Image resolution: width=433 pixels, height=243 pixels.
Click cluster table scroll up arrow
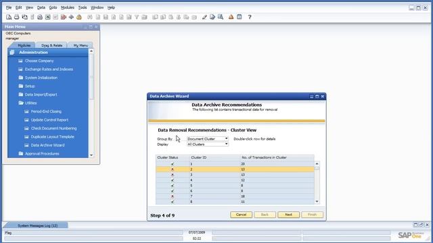(317, 163)
